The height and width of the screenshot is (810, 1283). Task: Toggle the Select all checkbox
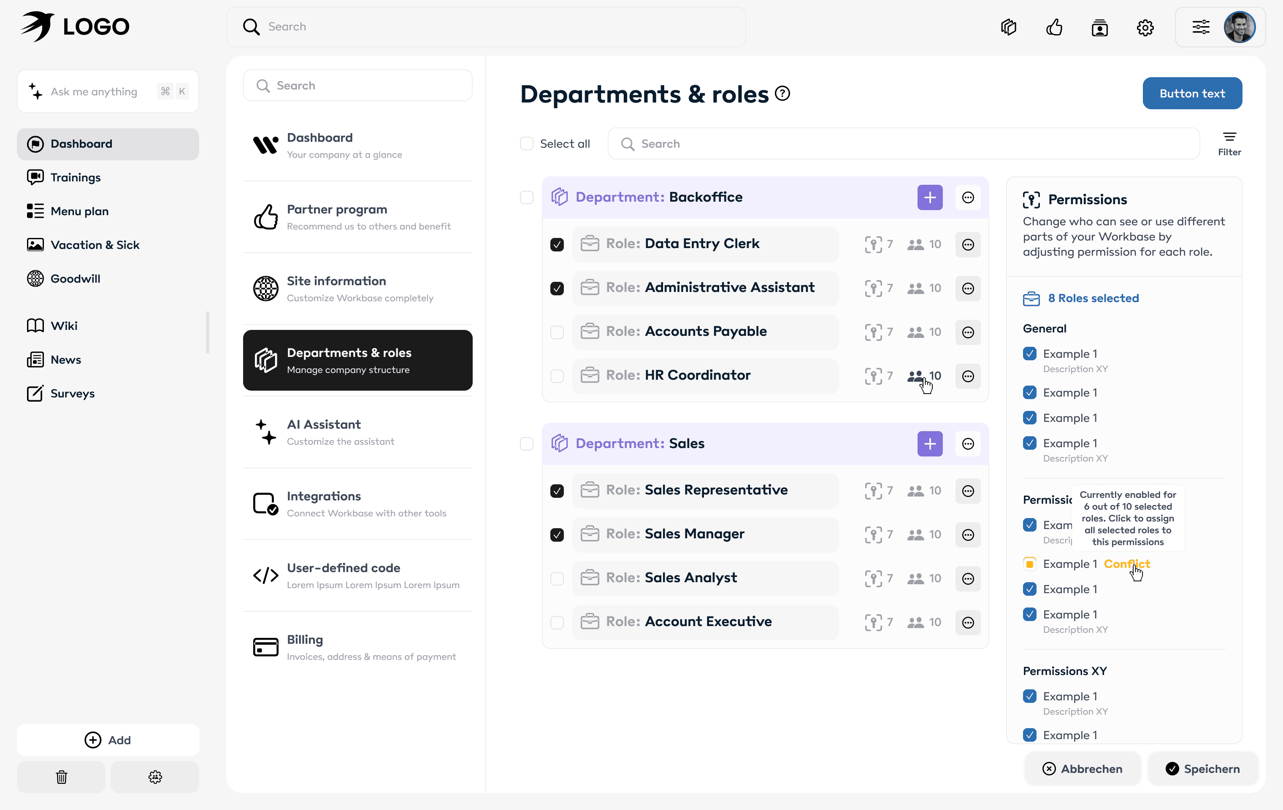coord(526,144)
